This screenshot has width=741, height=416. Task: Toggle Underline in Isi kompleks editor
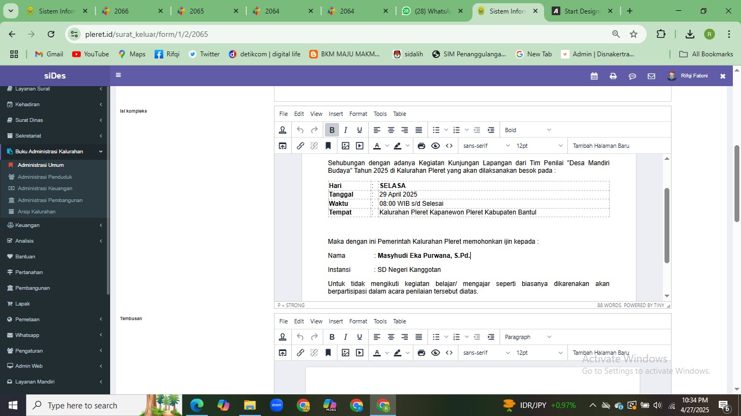tap(359, 130)
